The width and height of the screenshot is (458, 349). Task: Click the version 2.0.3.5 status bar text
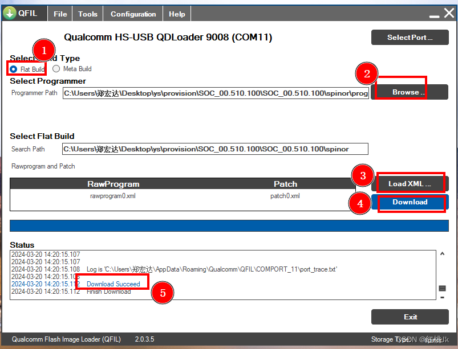coord(144,339)
